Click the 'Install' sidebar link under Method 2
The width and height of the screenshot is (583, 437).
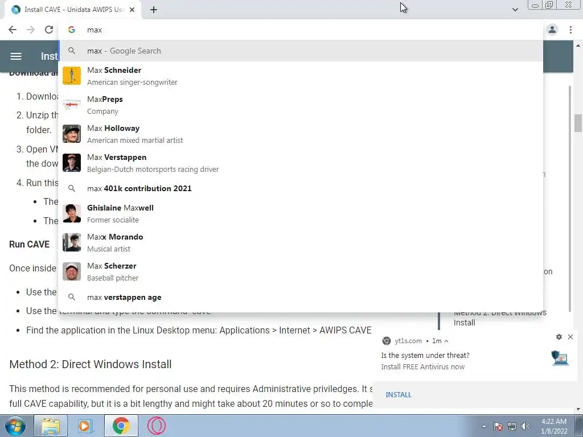(464, 323)
